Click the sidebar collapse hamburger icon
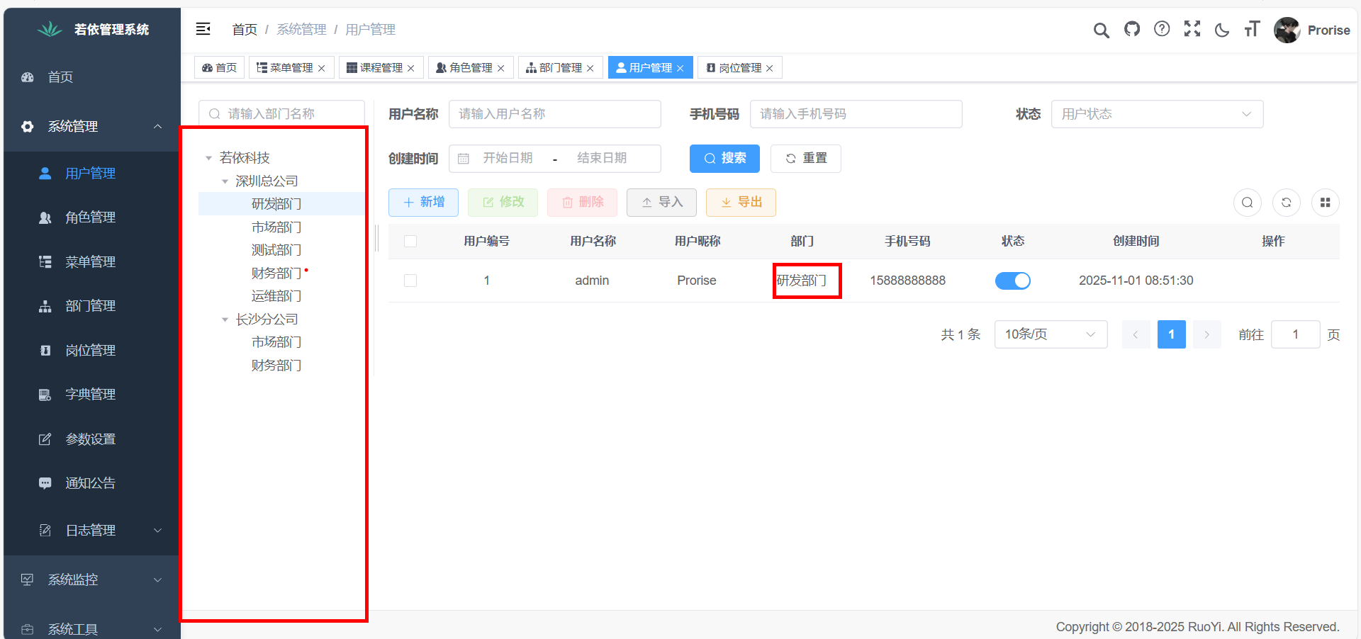 [x=203, y=29]
